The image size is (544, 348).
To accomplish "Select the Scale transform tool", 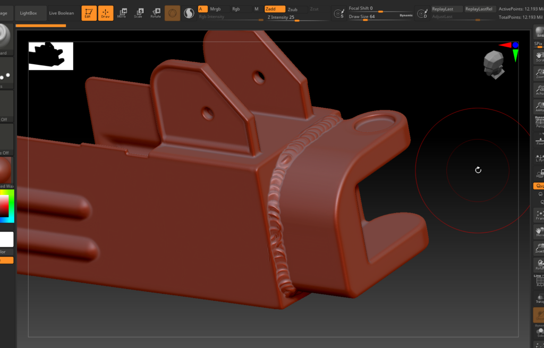I will (138, 13).
